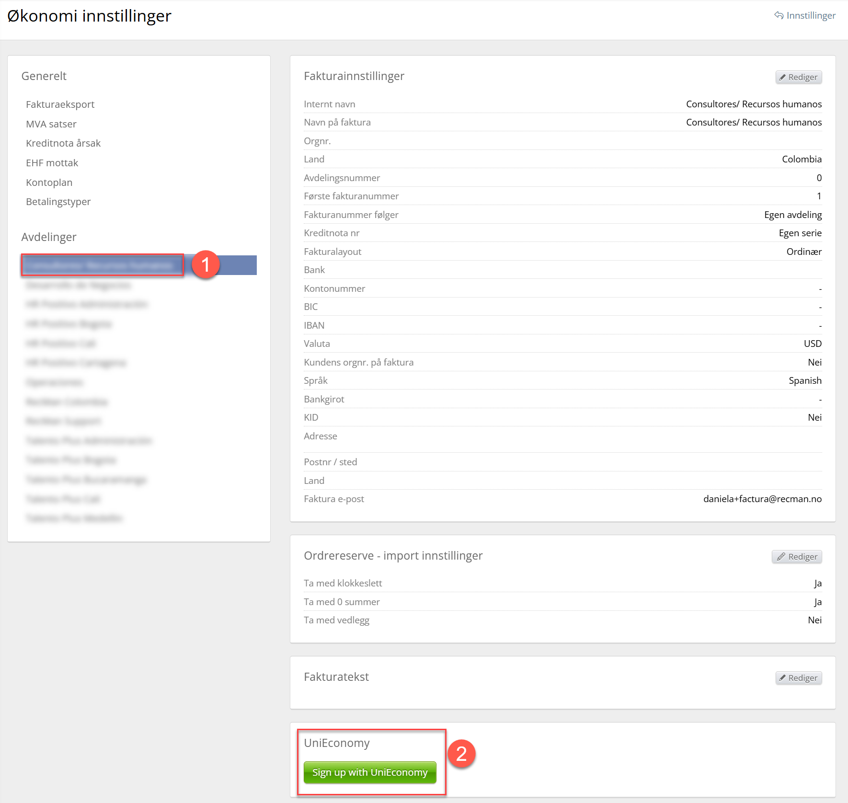This screenshot has height=803, width=848.
Task: Click the red circle marker numbered 2
Action: coord(461,754)
